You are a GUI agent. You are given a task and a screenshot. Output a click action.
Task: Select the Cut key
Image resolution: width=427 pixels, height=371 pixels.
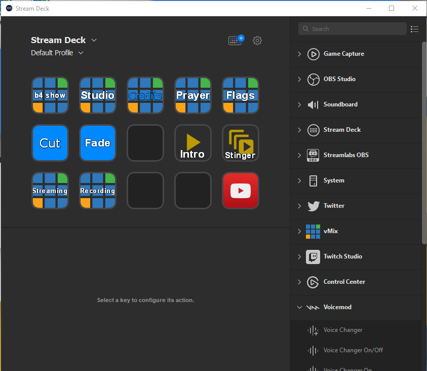point(50,142)
